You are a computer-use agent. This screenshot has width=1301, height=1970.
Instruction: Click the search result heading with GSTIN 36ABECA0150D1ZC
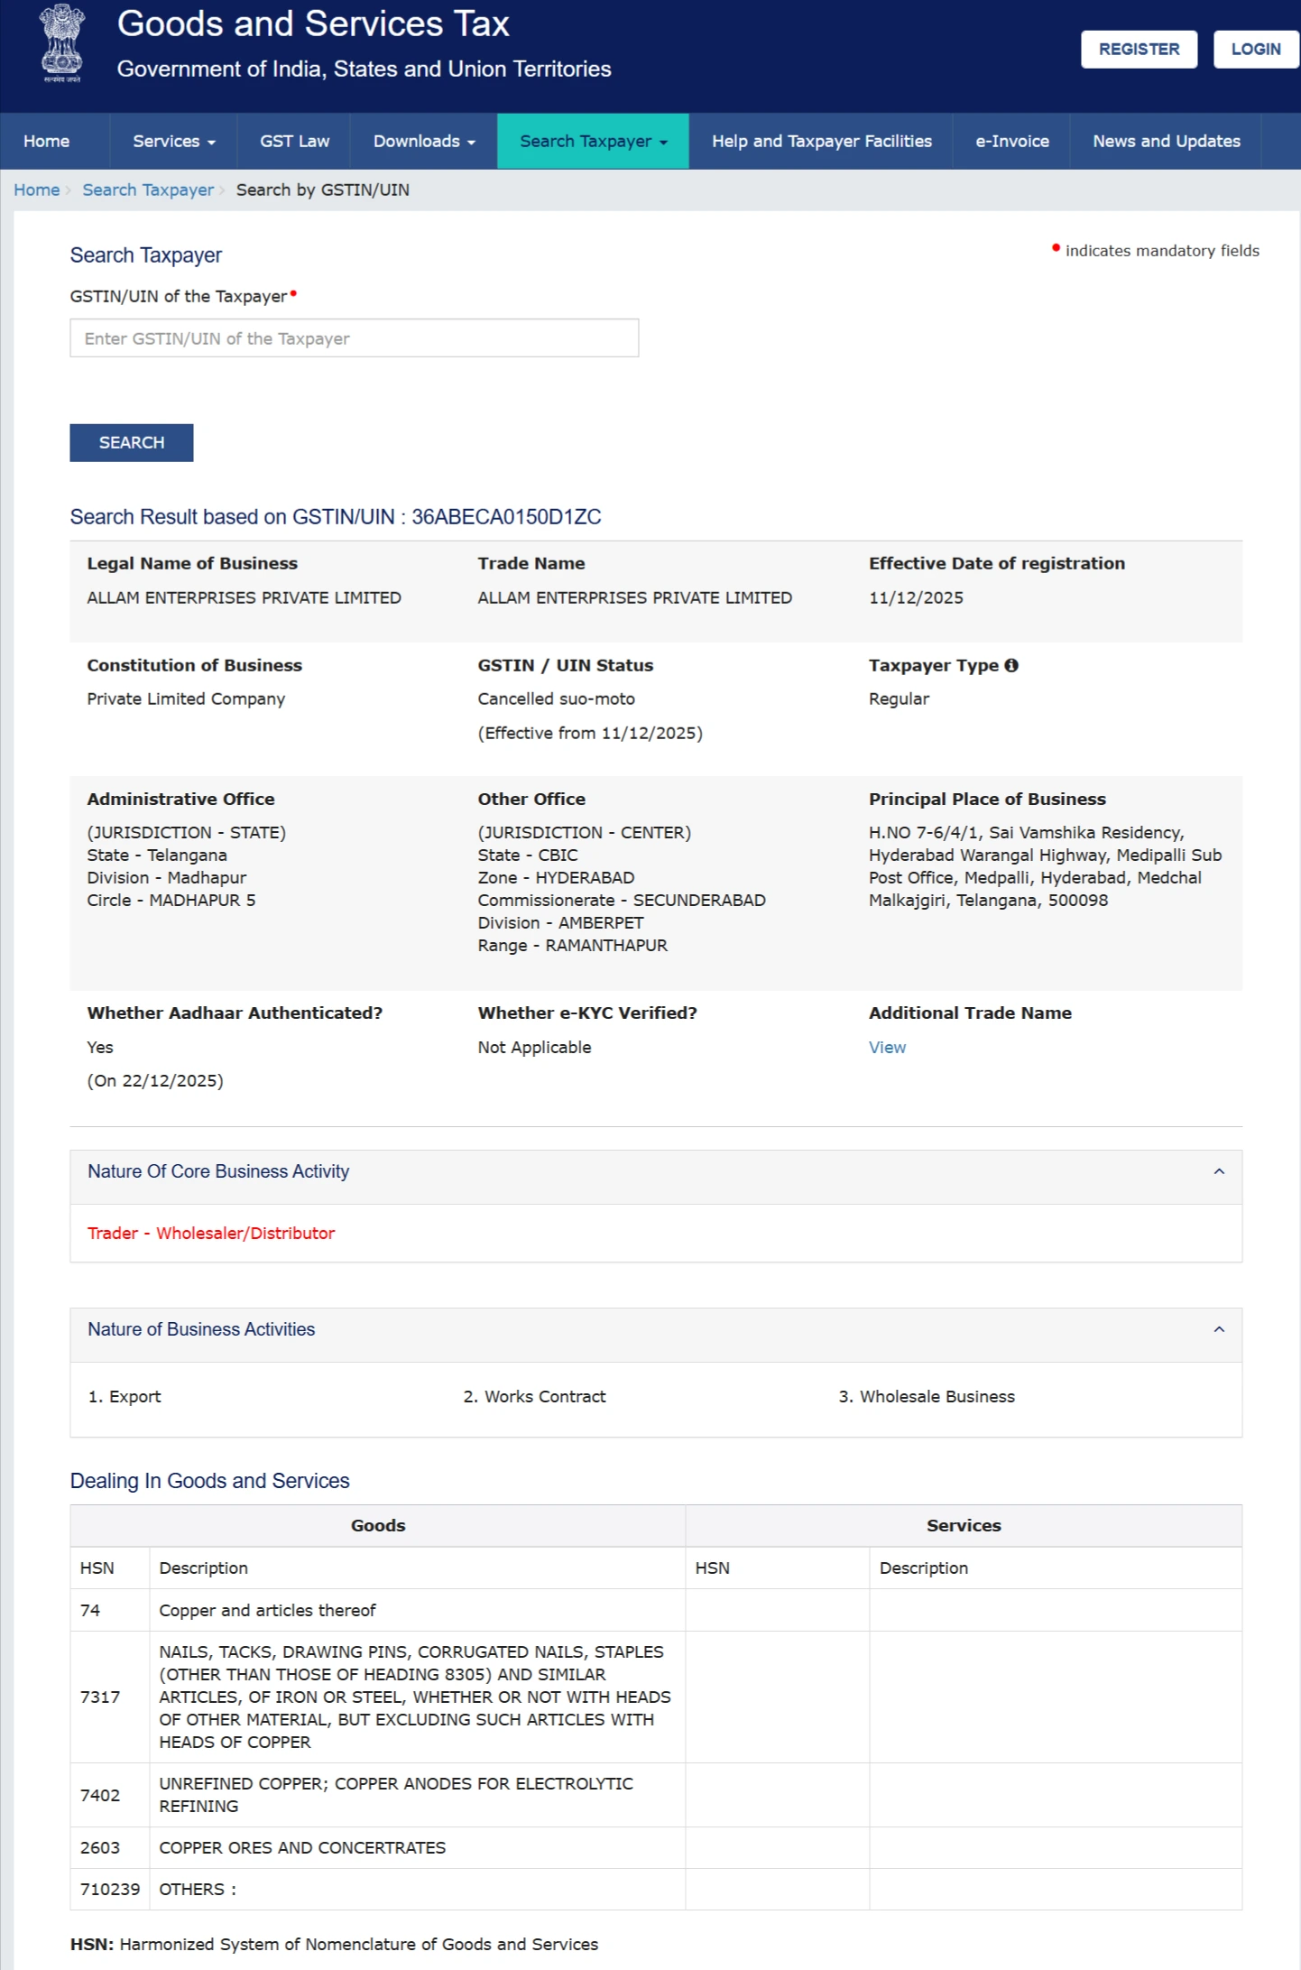click(336, 517)
